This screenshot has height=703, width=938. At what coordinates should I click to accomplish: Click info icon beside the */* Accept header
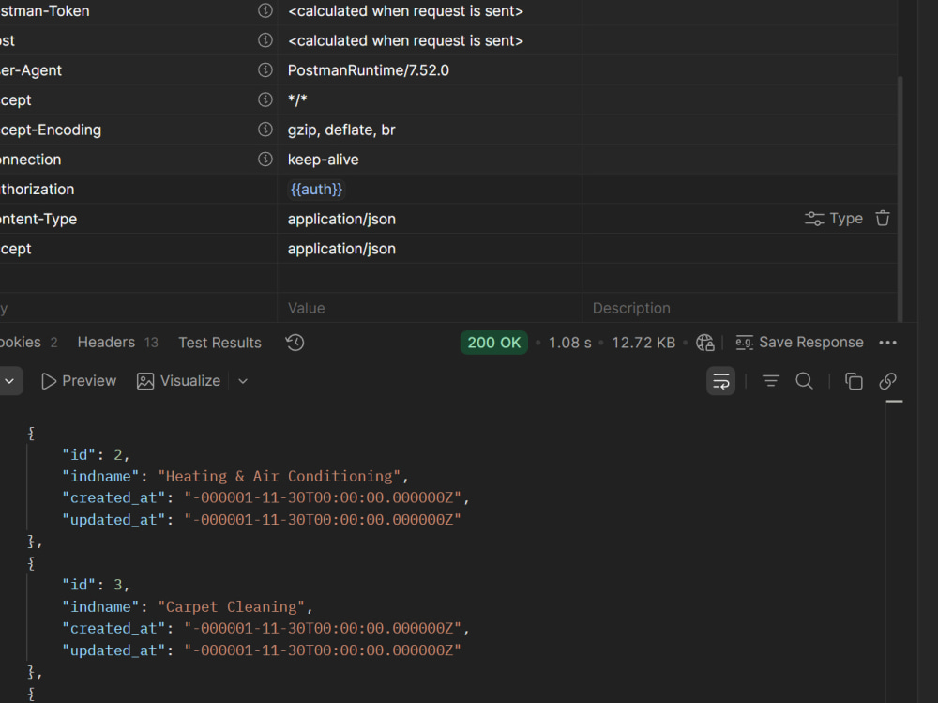pos(265,99)
